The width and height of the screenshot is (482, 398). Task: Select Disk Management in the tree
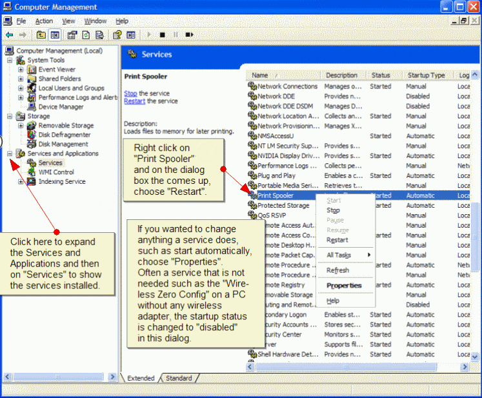coord(63,144)
